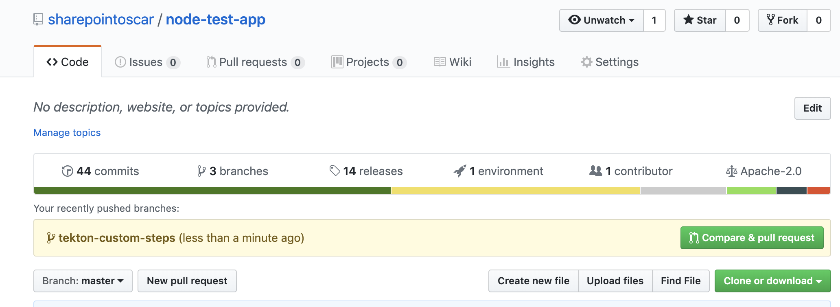Open the Wiki tab

point(452,62)
